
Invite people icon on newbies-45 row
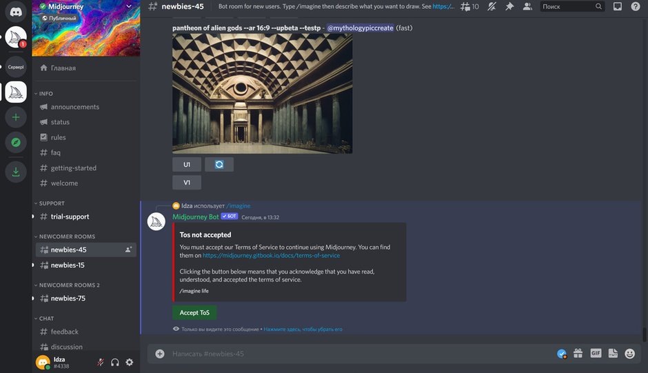tap(128, 250)
